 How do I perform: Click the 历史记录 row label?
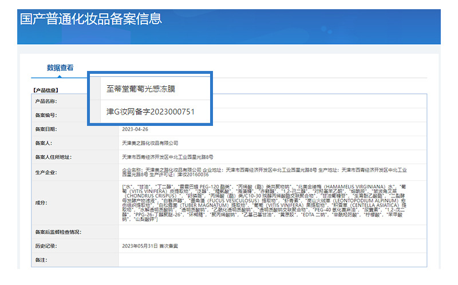click(46, 246)
